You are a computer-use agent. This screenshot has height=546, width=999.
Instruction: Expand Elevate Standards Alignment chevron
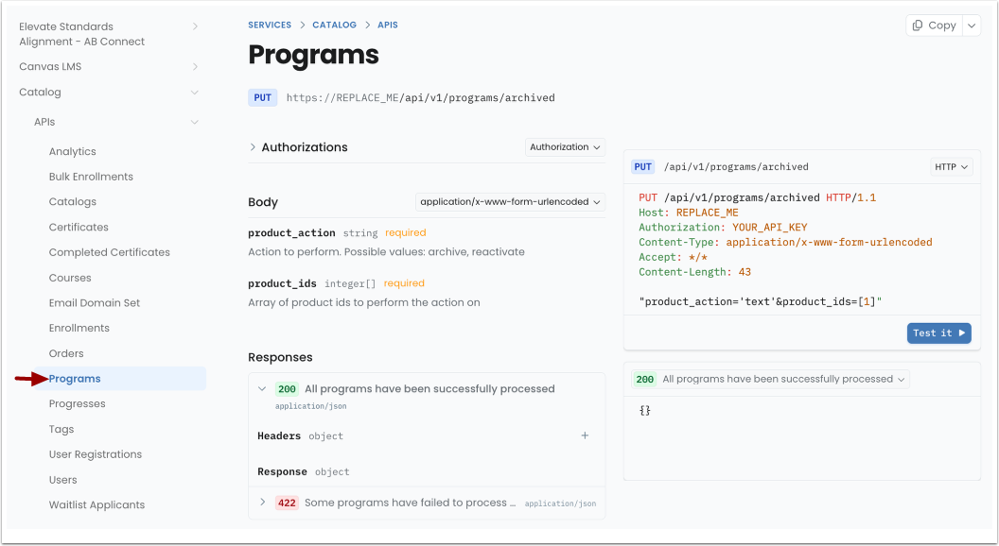pos(195,26)
